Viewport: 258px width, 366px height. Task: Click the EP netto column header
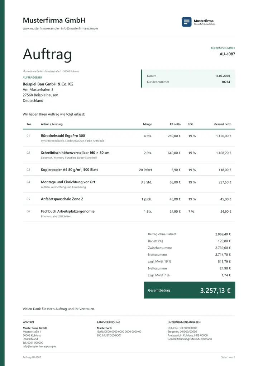point(175,124)
